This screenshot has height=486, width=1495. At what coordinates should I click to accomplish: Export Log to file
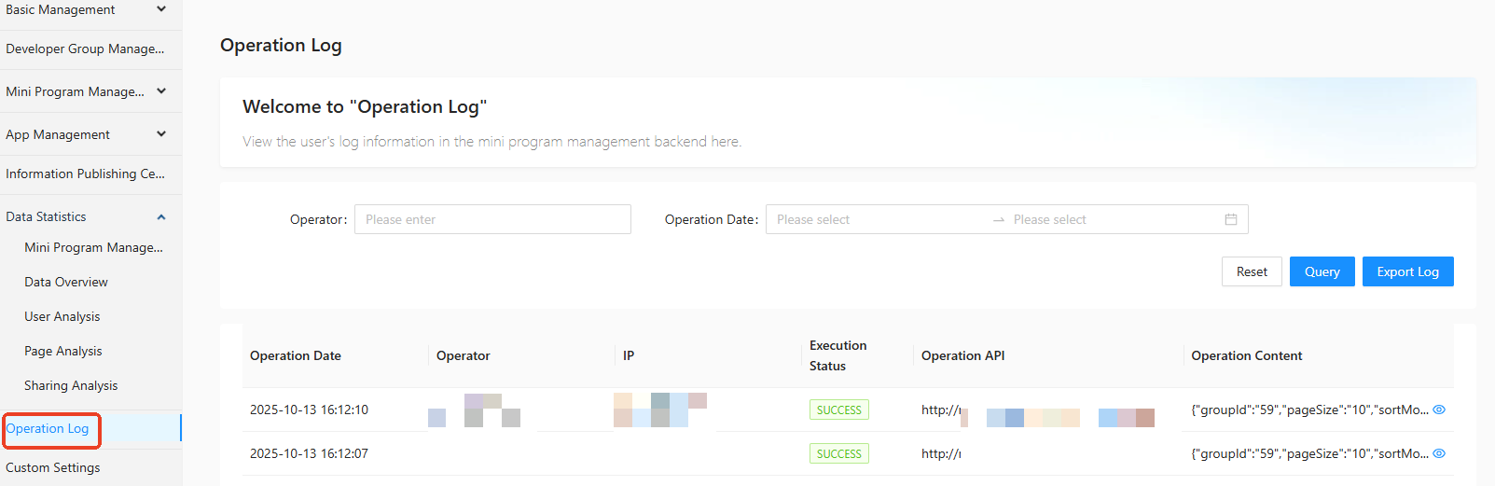1407,271
